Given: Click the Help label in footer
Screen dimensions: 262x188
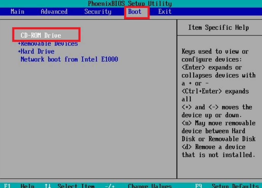Looking at the screenshot, I should [27, 186].
